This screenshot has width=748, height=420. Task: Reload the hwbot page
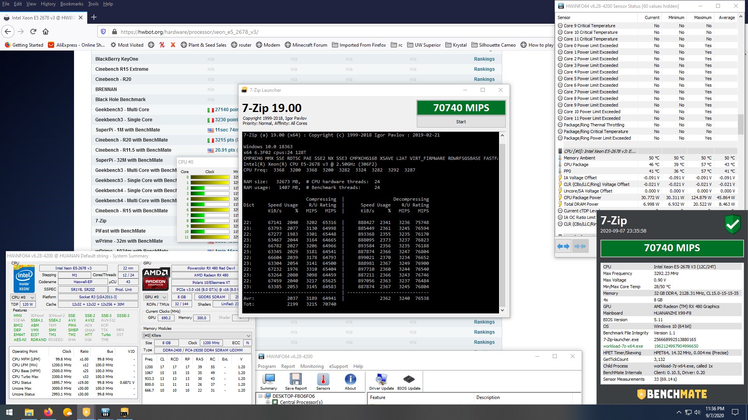click(x=33, y=31)
